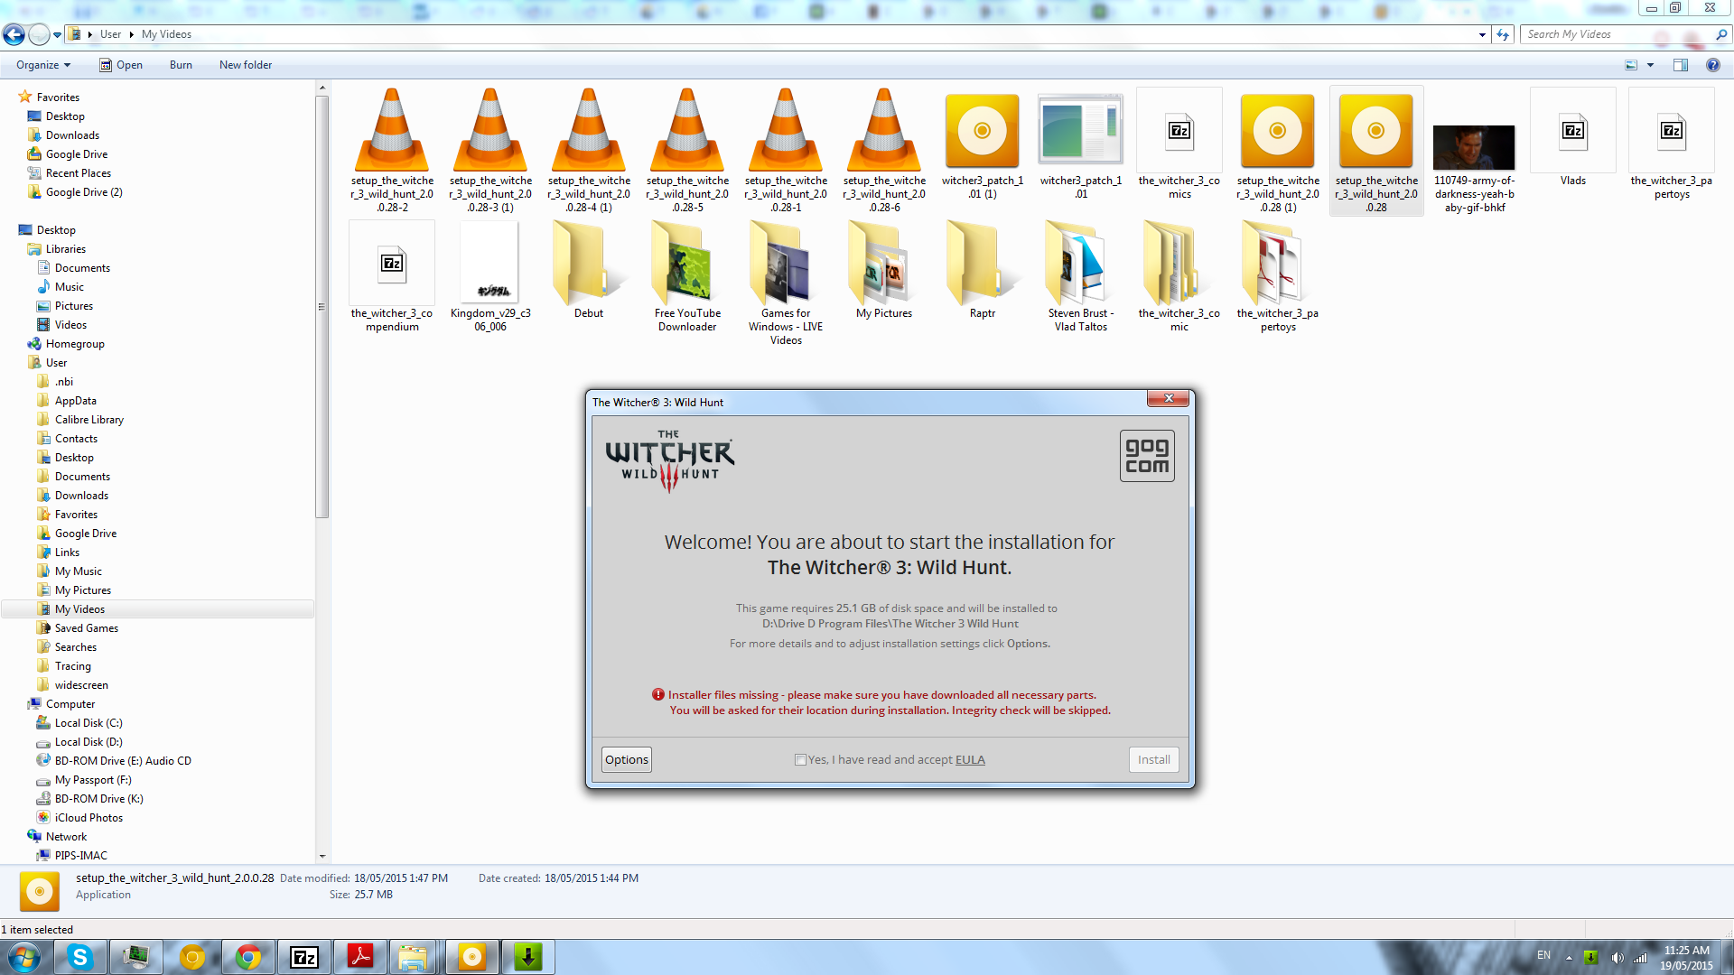Open Skype from taskbar
The height and width of the screenshot is (975, 1734).
80,957
